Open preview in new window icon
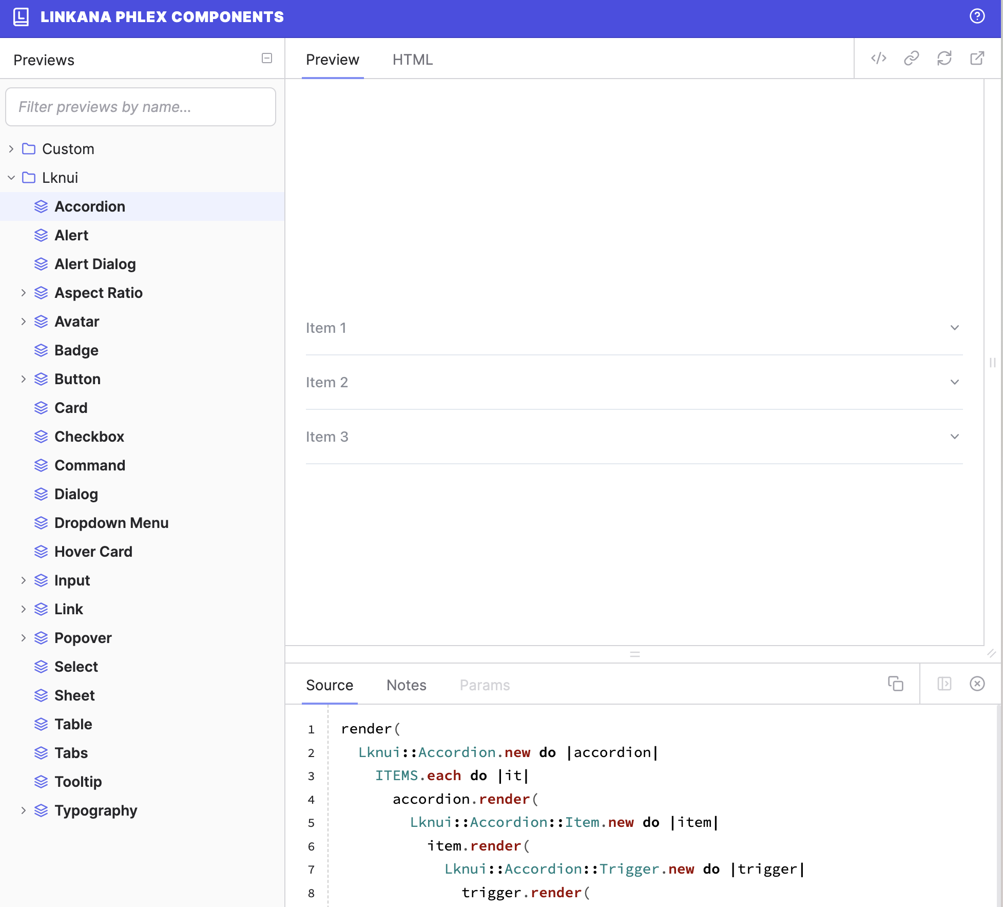 (977, 58)
